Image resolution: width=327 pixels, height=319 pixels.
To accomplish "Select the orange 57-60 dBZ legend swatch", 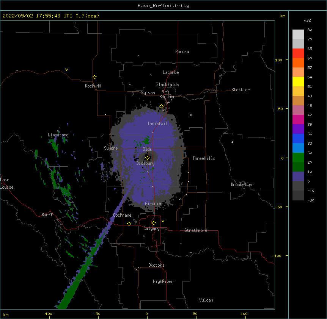I will [x=298, y=63].
